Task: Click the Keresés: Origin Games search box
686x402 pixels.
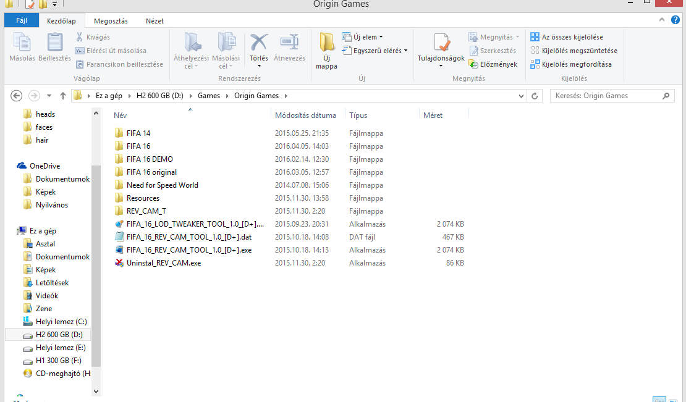Action: [606, 96]
